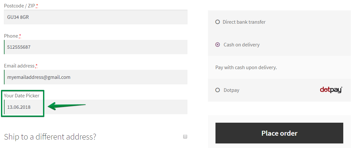The image size is (355, 148).
Task: Click the Pay with cash upon delivery text
Action: (x=246, y=68)
